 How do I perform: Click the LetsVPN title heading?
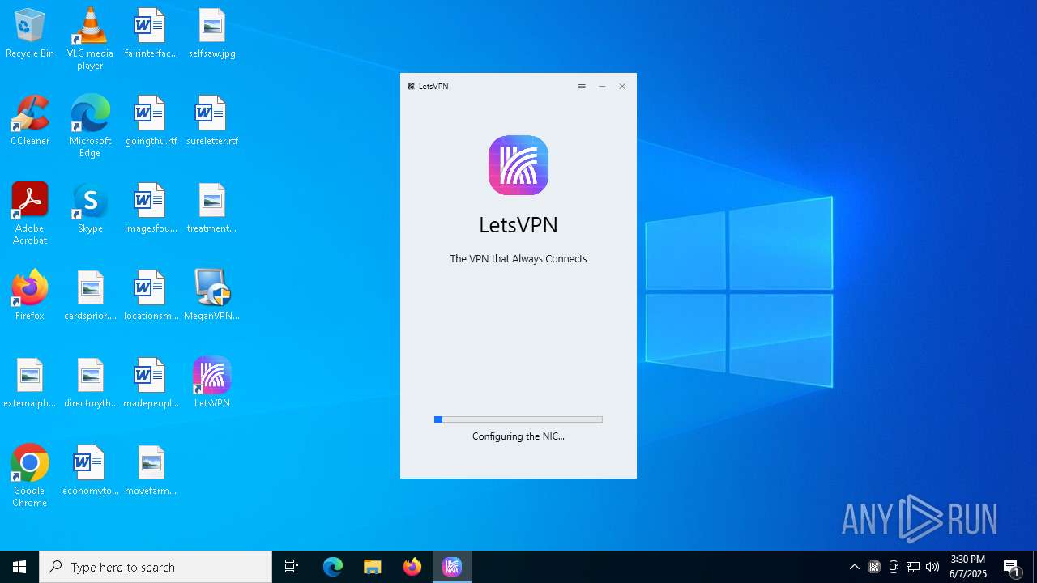point(518,224)
